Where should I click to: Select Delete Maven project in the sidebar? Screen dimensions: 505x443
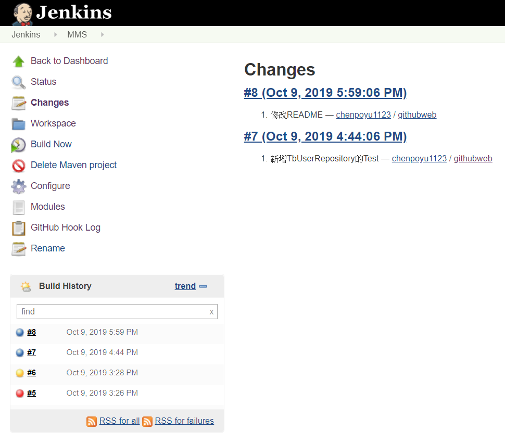(x=73, y=165)
